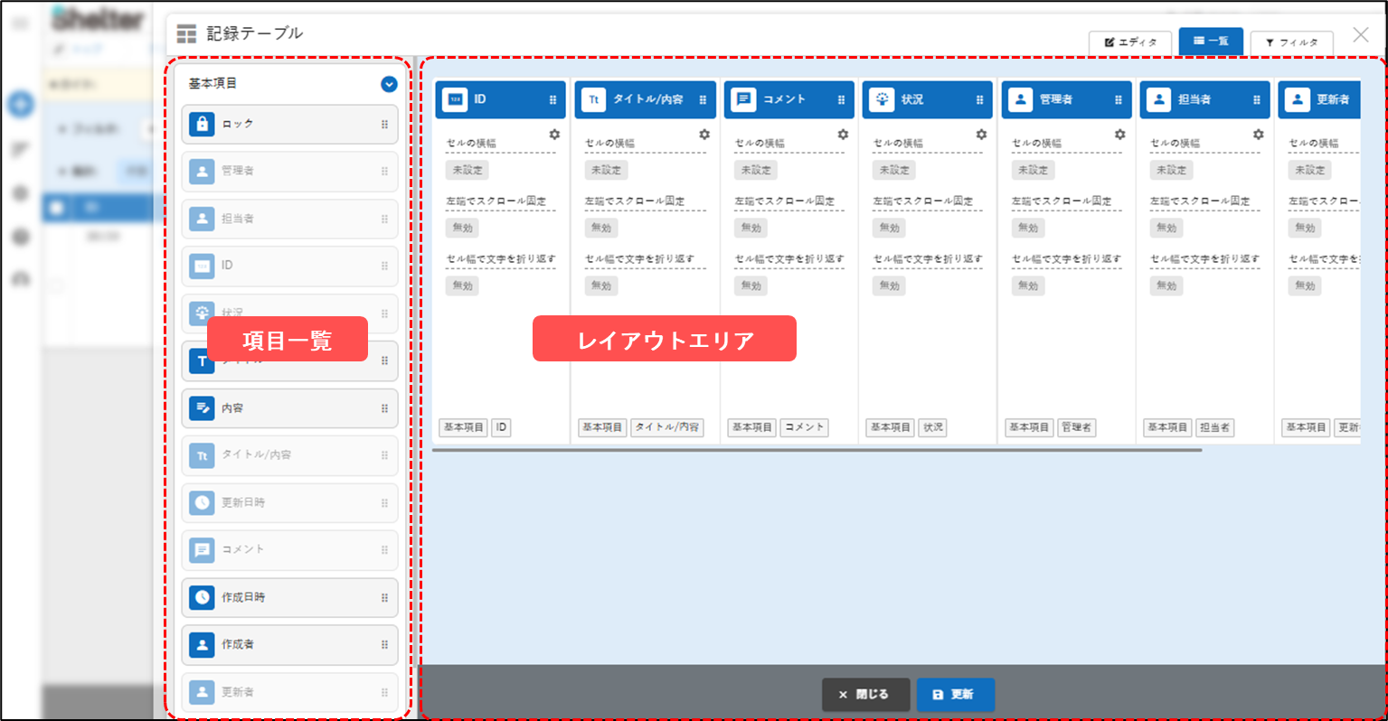1388x721 pixels.
Task: Click drag handle on 状況 column header
Action: point(980,100)
